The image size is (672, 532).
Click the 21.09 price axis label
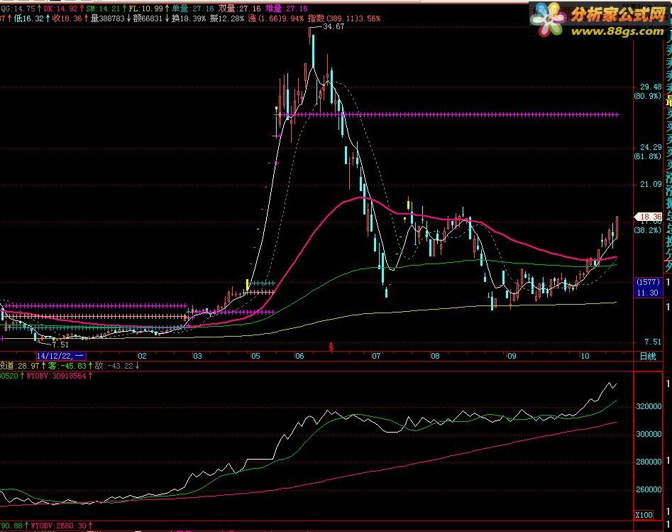(x=651, y=185)
